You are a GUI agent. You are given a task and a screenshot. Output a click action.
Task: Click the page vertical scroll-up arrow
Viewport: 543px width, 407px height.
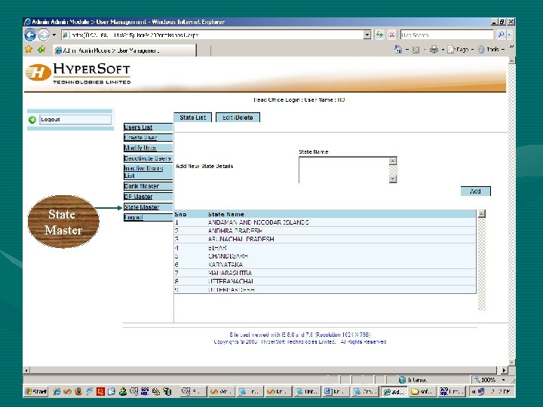(x=511, y=61)
